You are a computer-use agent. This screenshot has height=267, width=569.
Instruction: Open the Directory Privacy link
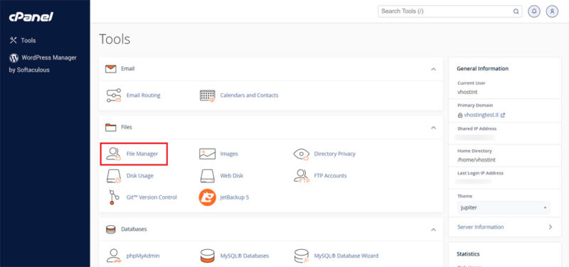(x=335, y=154)
